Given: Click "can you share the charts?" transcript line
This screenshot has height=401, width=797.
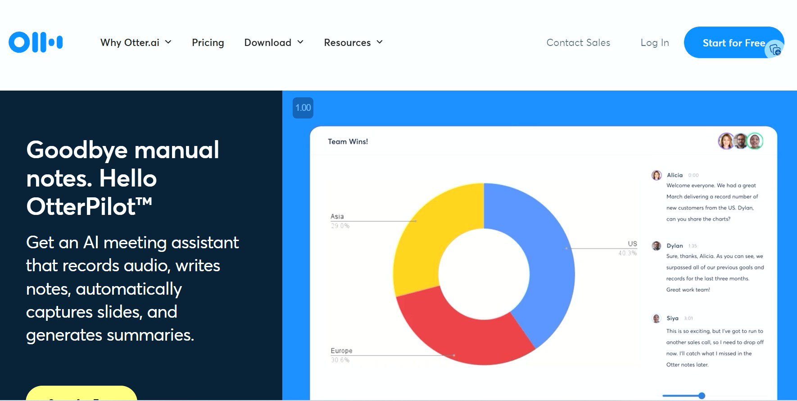Looking at the screenshot, I should (698, 219).
